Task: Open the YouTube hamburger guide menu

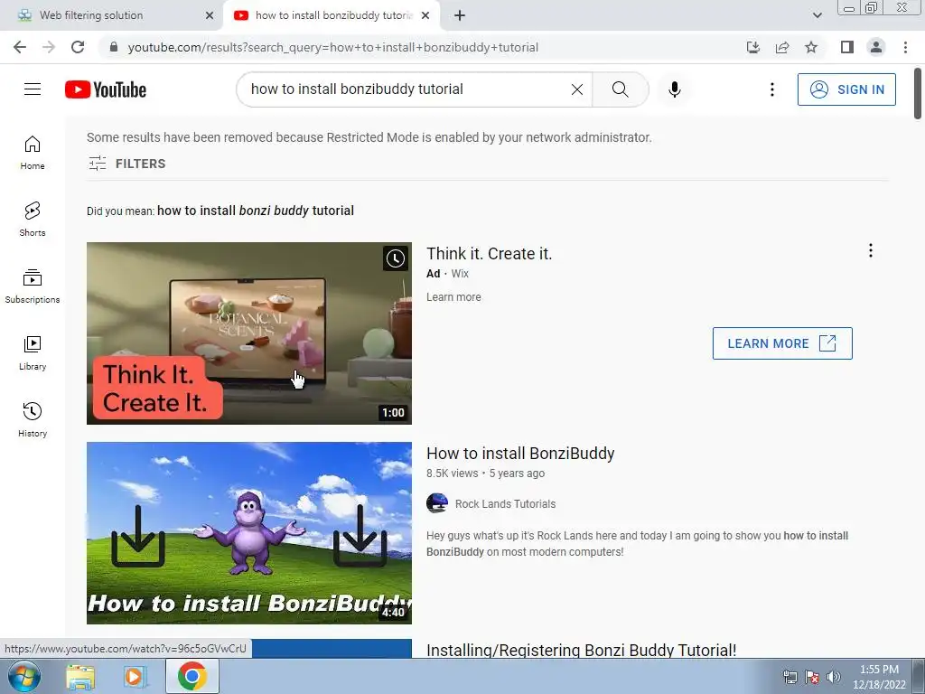Action: [33, 89]
